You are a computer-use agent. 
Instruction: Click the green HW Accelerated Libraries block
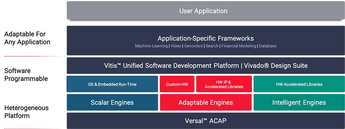coord(299,84)
